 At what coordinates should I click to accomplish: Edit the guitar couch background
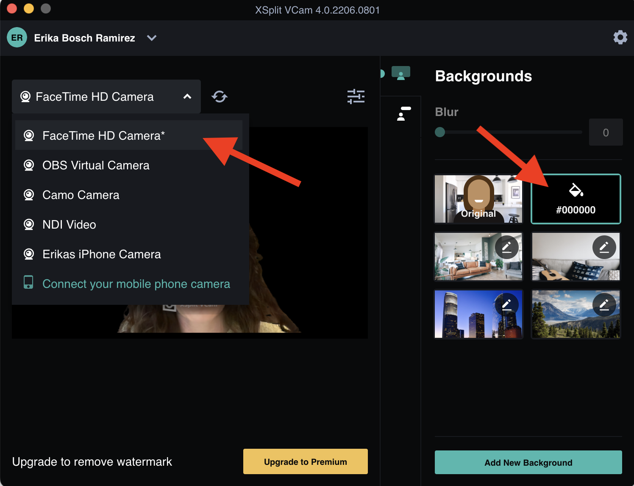tap(604, 247)
